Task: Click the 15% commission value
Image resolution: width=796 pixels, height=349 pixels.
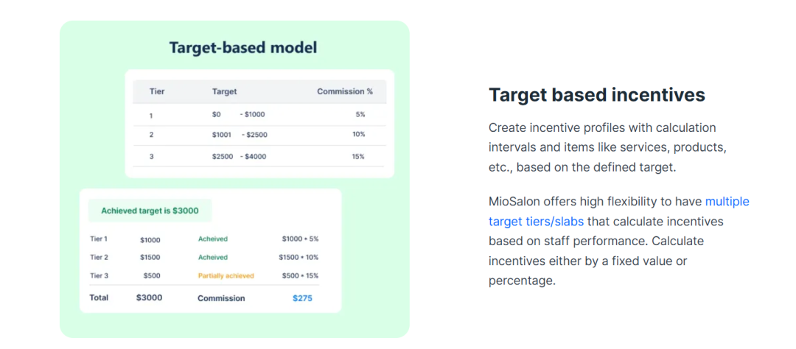Action: 358,156
